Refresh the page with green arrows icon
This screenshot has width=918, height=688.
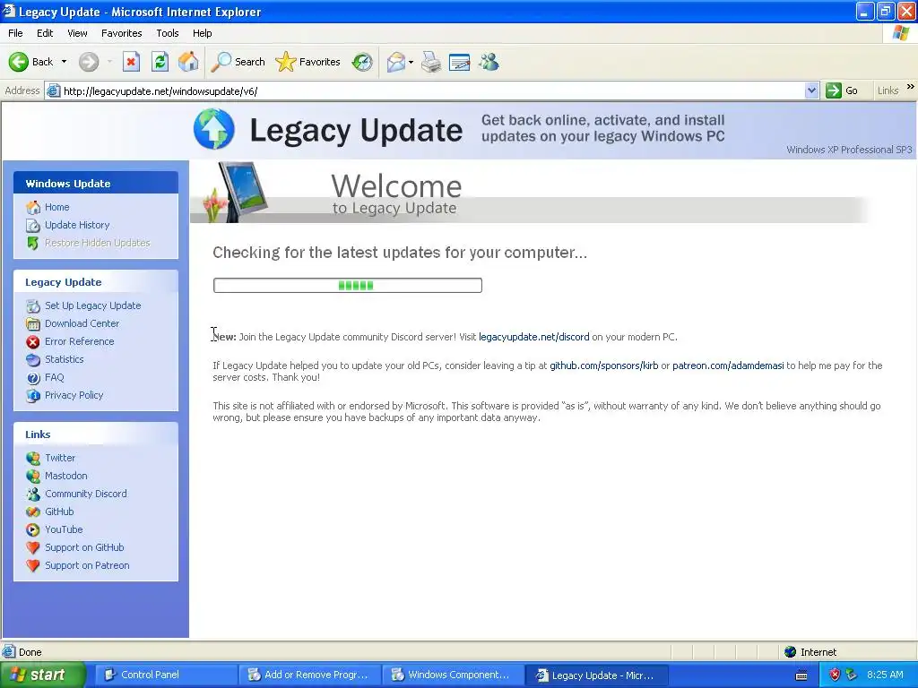pos(160,62)
